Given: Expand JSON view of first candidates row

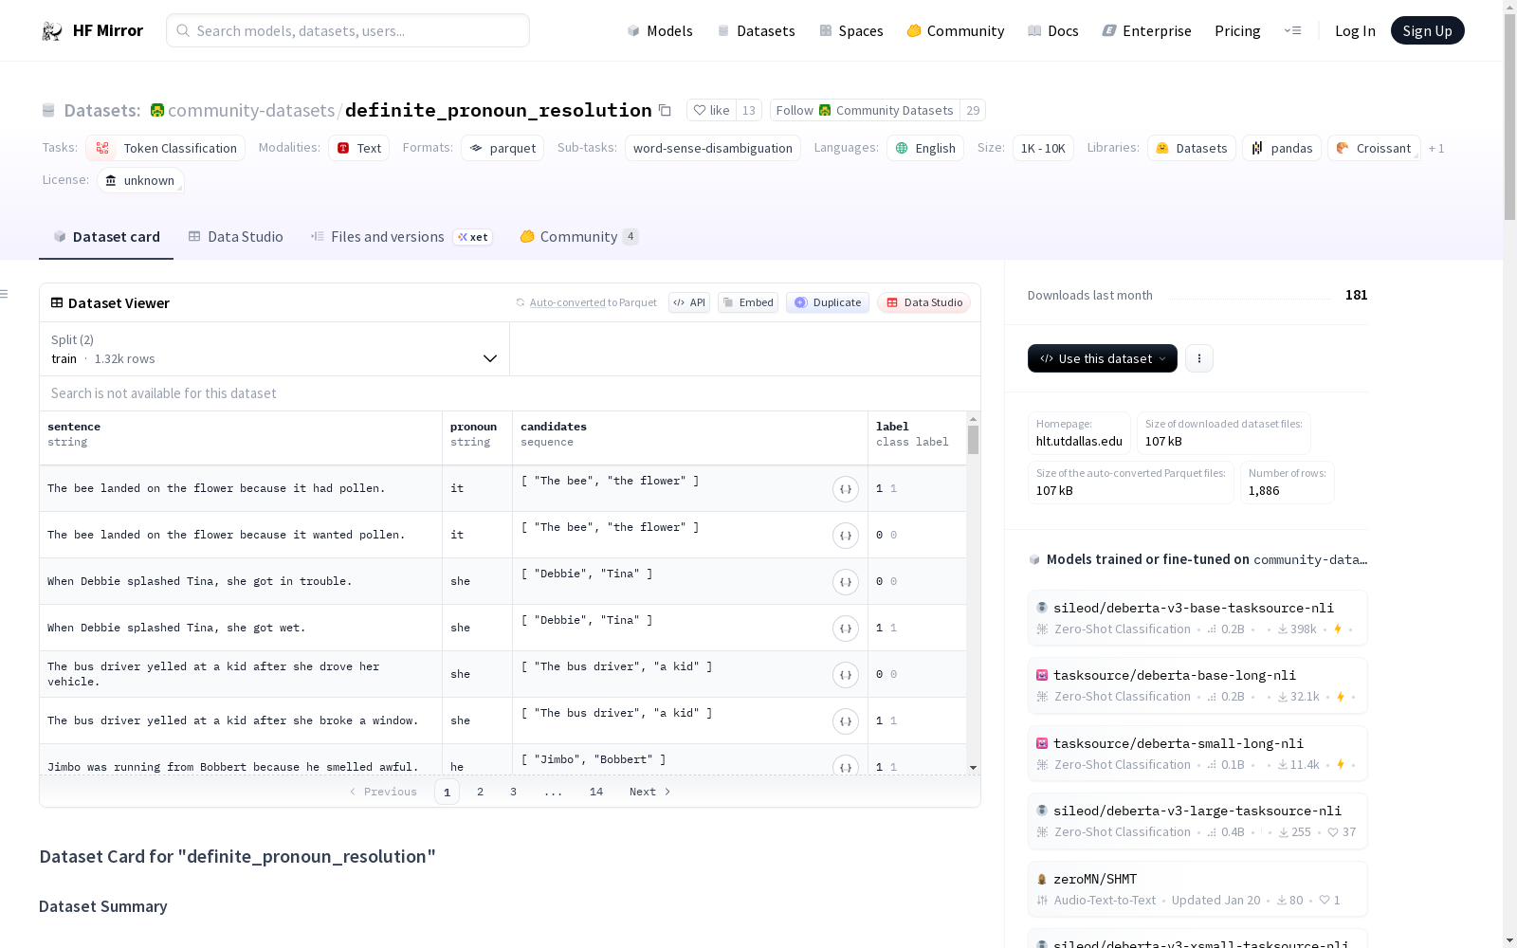Looking at the screenshot, I should 845,489.
